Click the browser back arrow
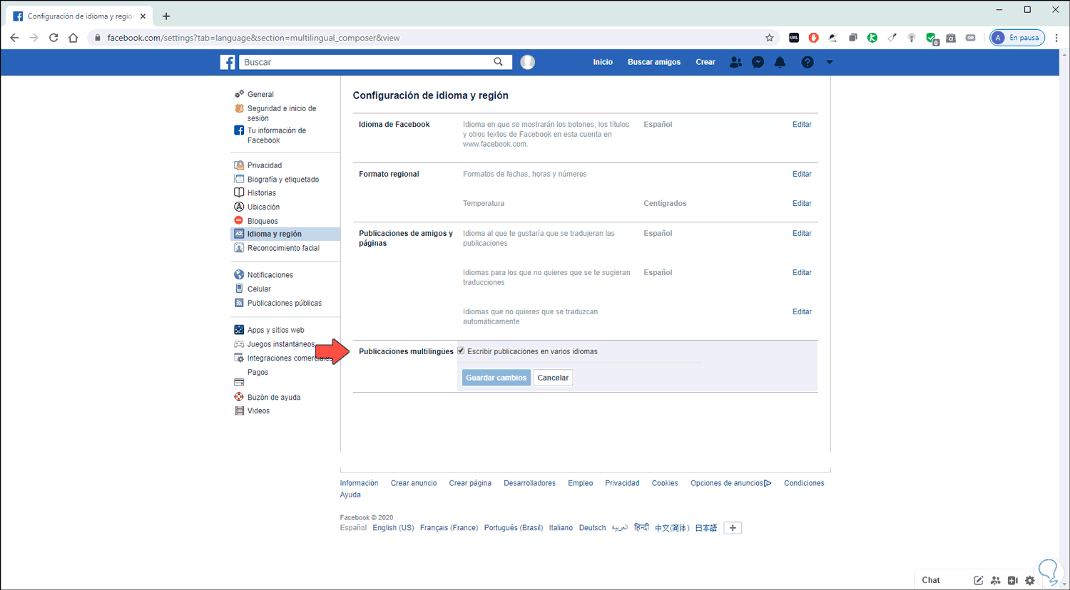This screenshot has height=590, width=1070. click(x=14, y=38)
